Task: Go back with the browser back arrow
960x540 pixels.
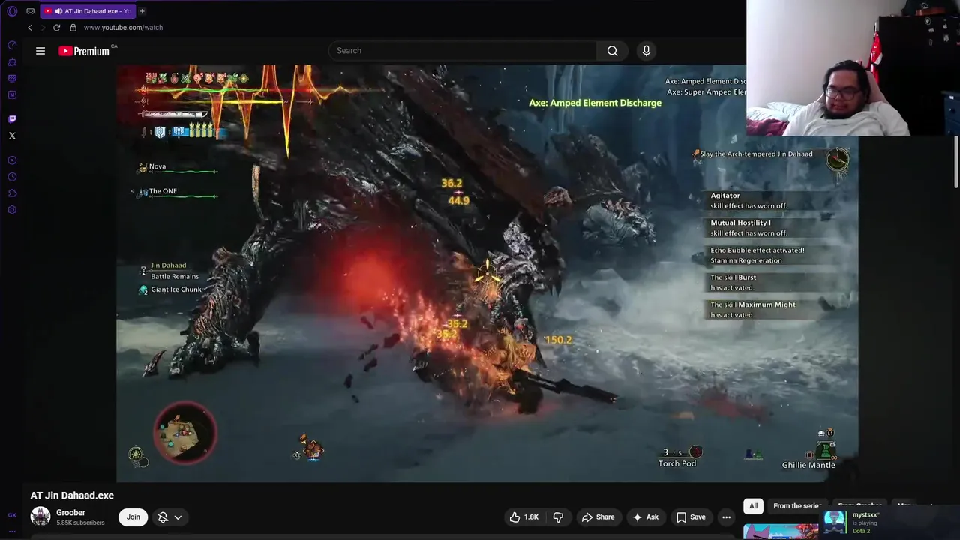Action: click(30, 28)
